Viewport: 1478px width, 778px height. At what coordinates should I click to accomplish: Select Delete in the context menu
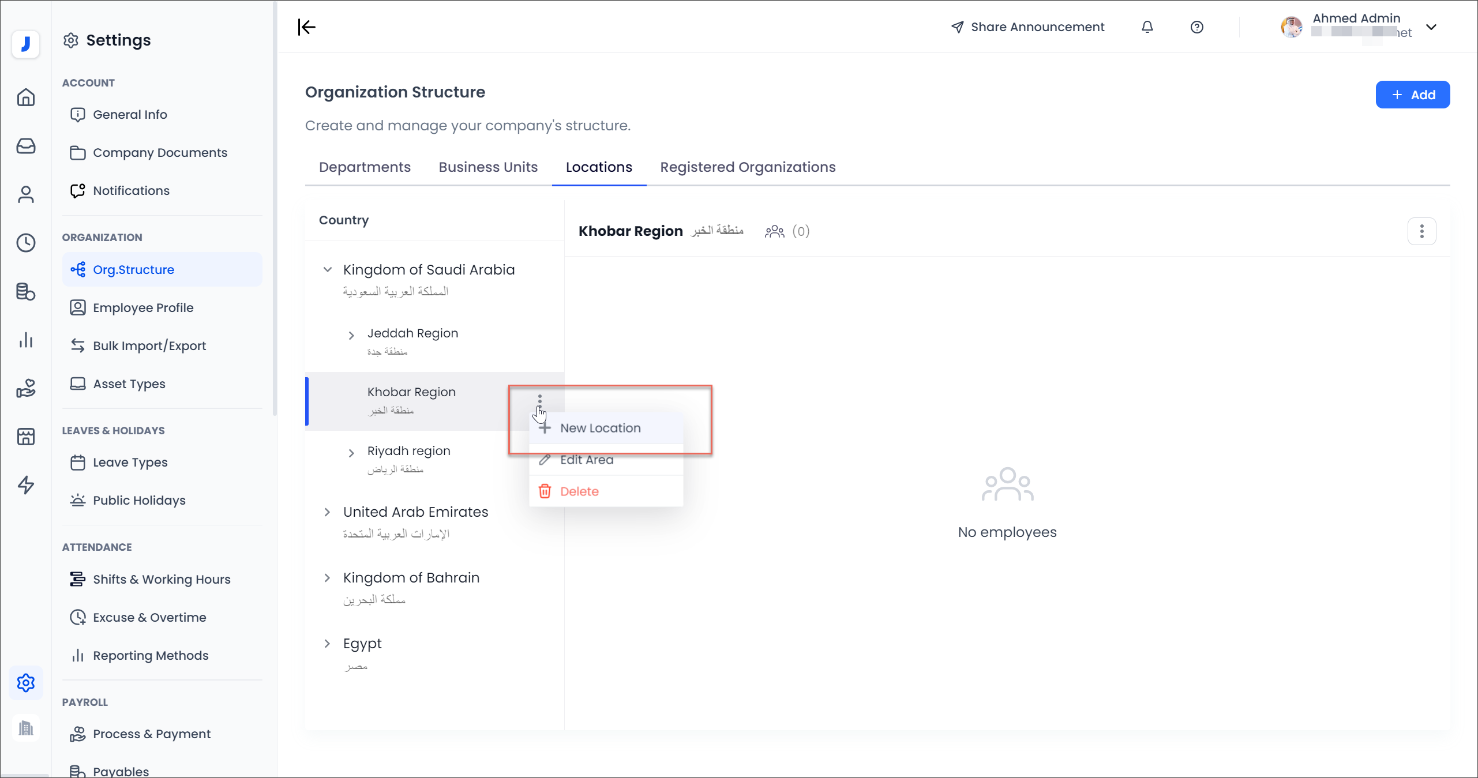(579, 491)
